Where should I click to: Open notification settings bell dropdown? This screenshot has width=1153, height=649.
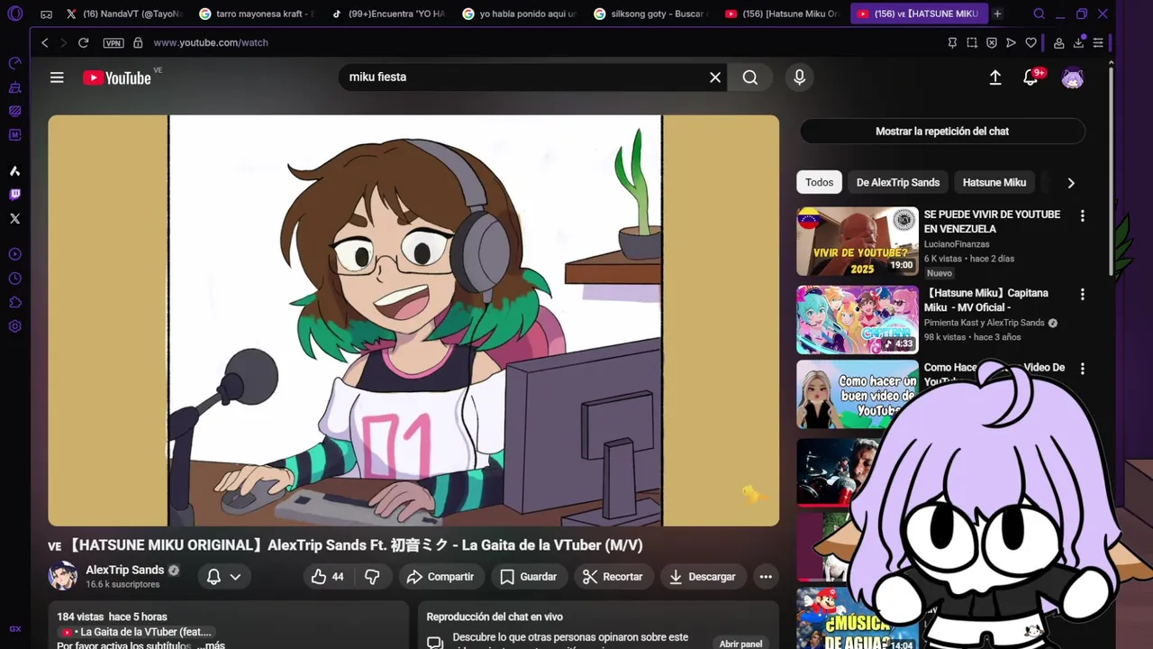(223, 577)
